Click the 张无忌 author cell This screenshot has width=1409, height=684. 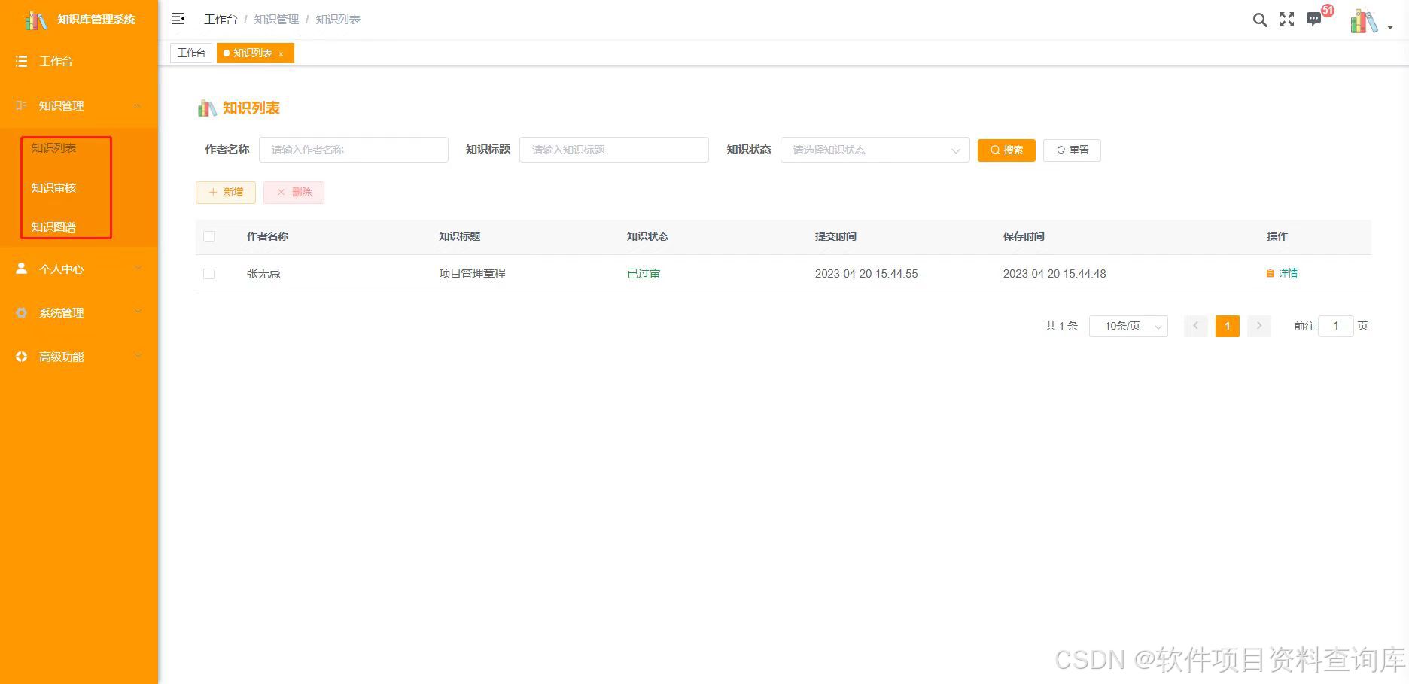263,274
